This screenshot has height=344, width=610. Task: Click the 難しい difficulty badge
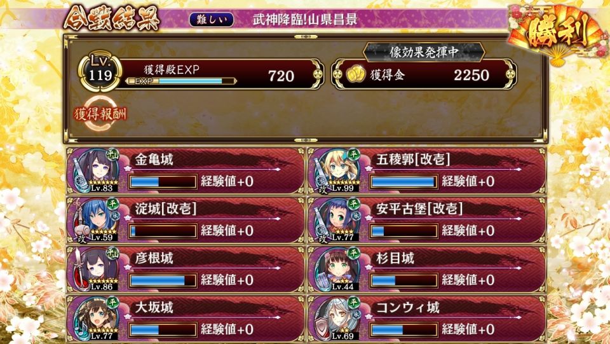pos(212,20)
